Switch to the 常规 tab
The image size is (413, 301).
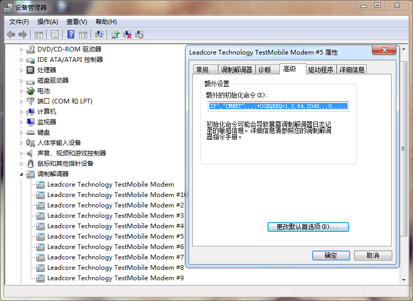(x=205, y=70)
